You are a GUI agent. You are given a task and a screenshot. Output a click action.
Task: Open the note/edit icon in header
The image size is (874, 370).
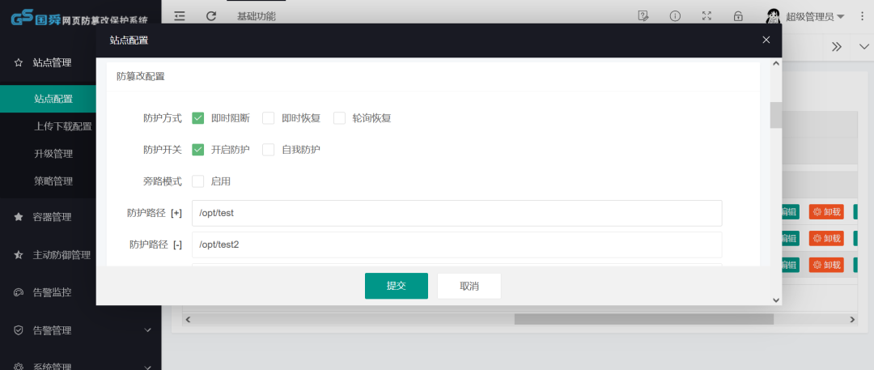[643, 15]
